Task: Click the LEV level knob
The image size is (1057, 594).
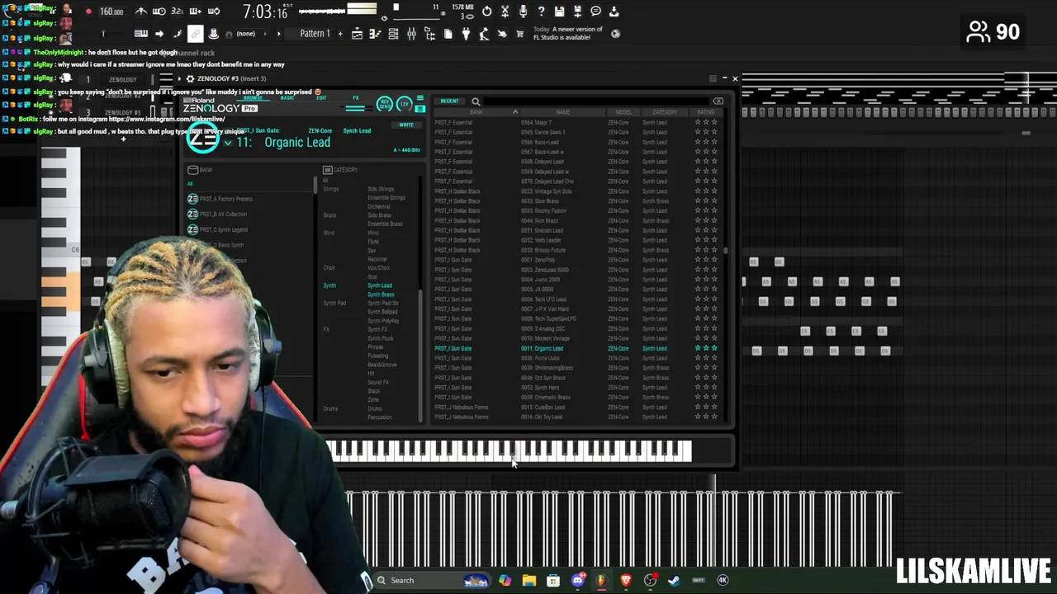Action: point(405,103)
